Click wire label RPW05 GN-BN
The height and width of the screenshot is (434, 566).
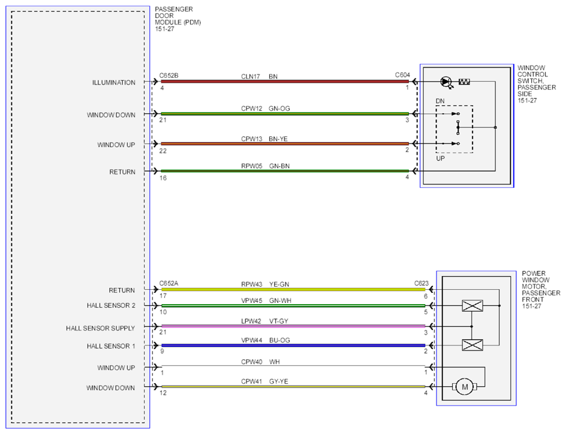pos(265,166)
